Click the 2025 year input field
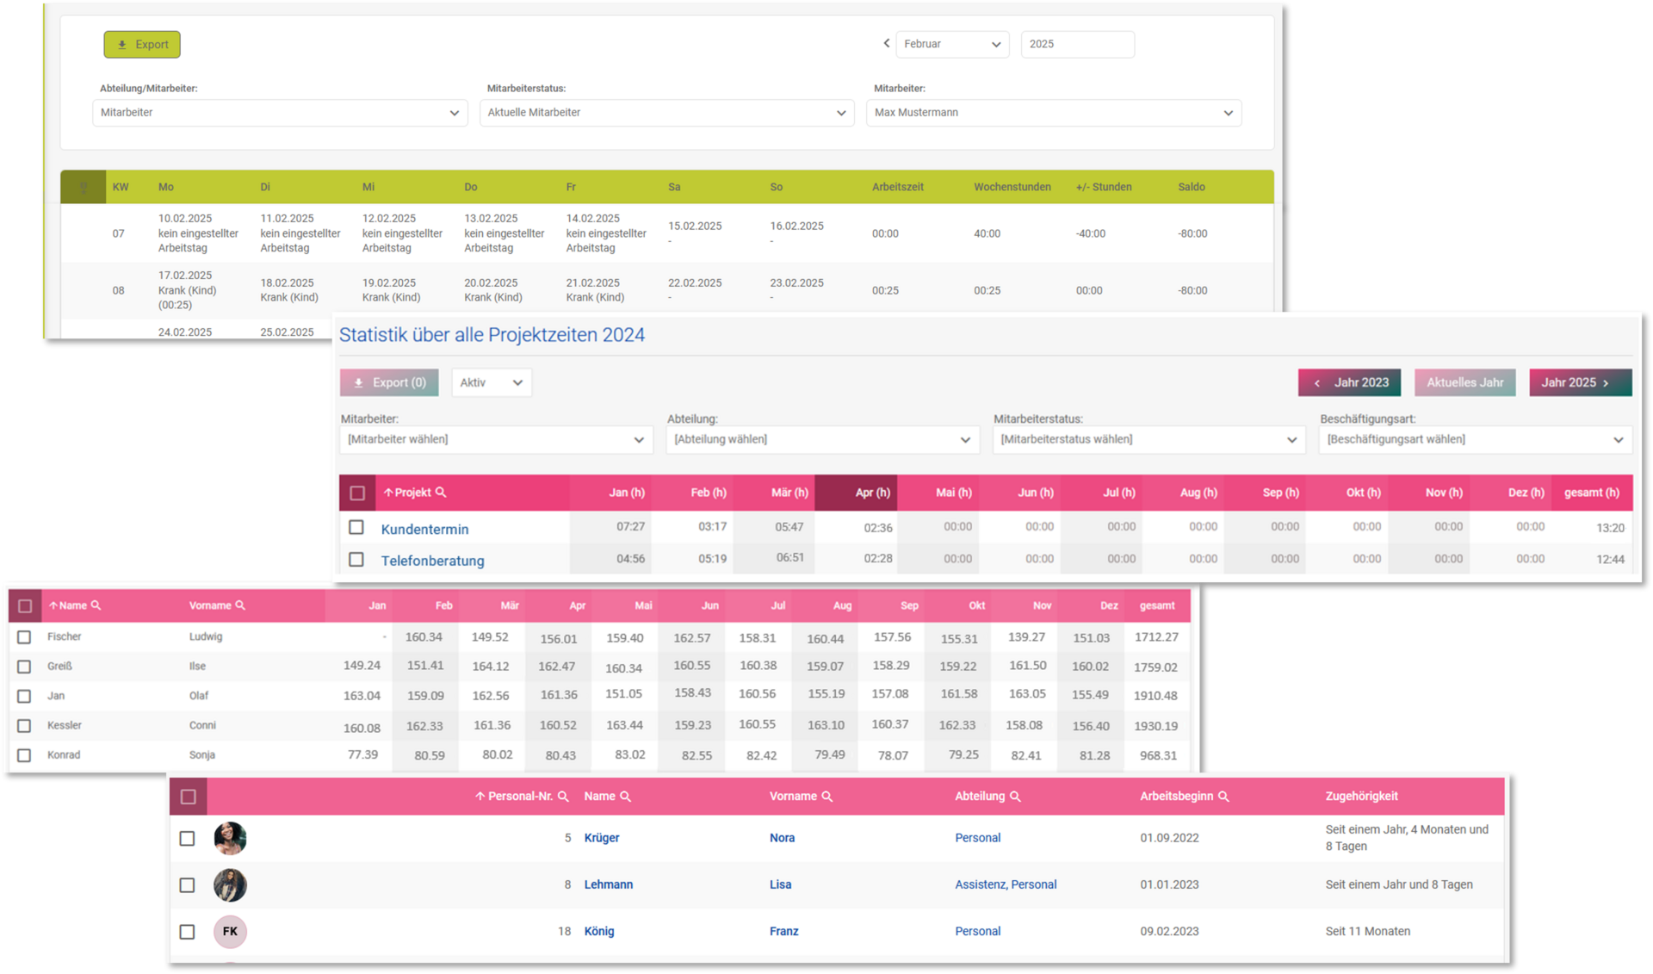Viewport: 1653px width, 974px height. tap(1077, 44)
